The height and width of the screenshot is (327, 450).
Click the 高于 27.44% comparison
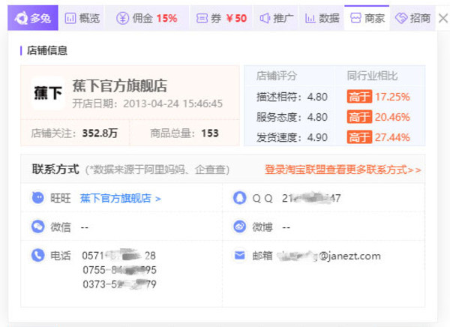click(x=378, y=137)
